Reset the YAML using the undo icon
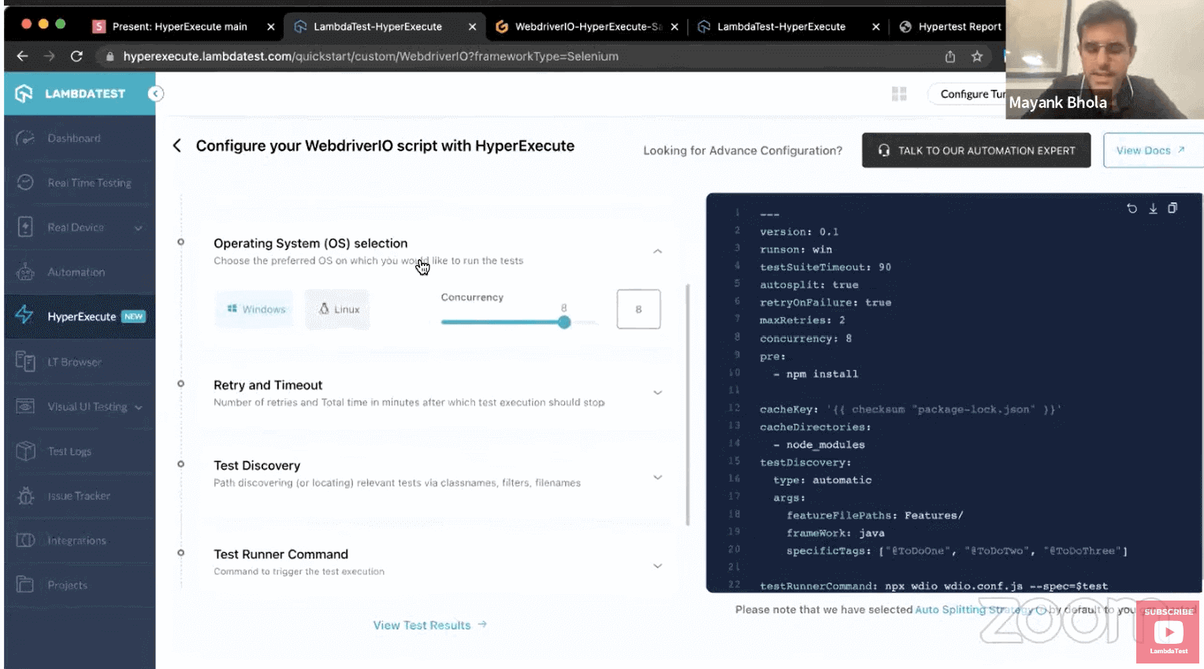Viewport: 1204px width, 669px height. [1132, 208]
